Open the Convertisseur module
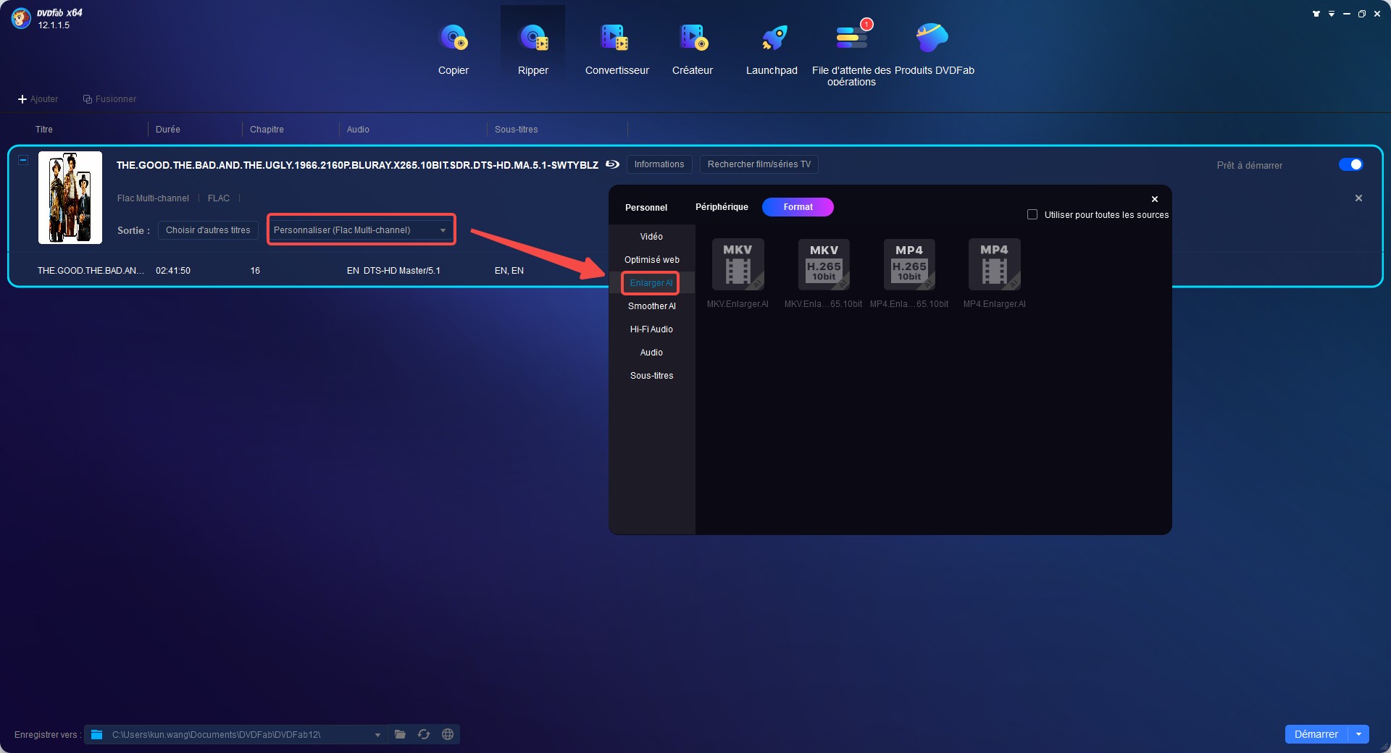This screenshot has height=753, width=1391. (x=617, y=48)
